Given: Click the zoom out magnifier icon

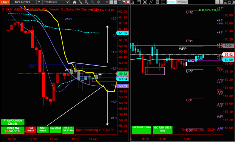Looking at the screenshot, I should pyautogui.click(x=92, y=2).
